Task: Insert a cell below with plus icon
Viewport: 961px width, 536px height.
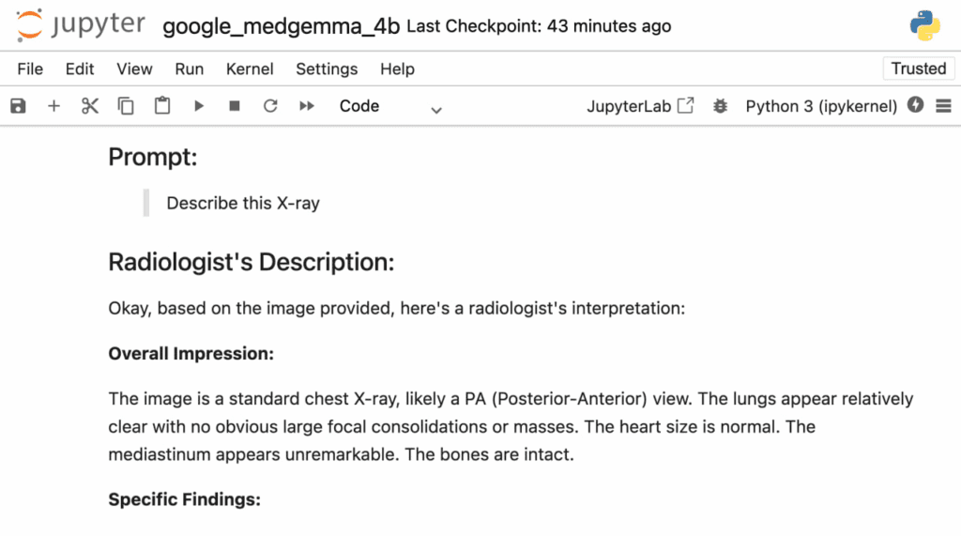Action: pyautogui.click(x=53, y=106)
